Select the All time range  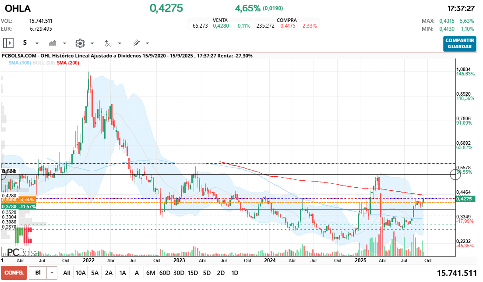(x=67, y=273)
